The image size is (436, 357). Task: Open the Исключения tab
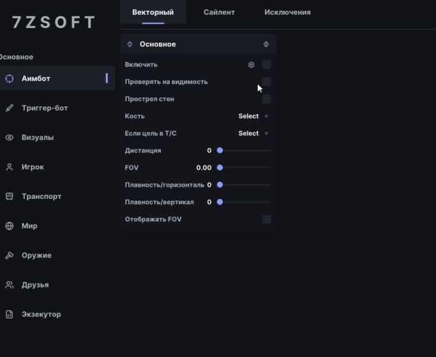pyautogui.click(x=287, y=12)
